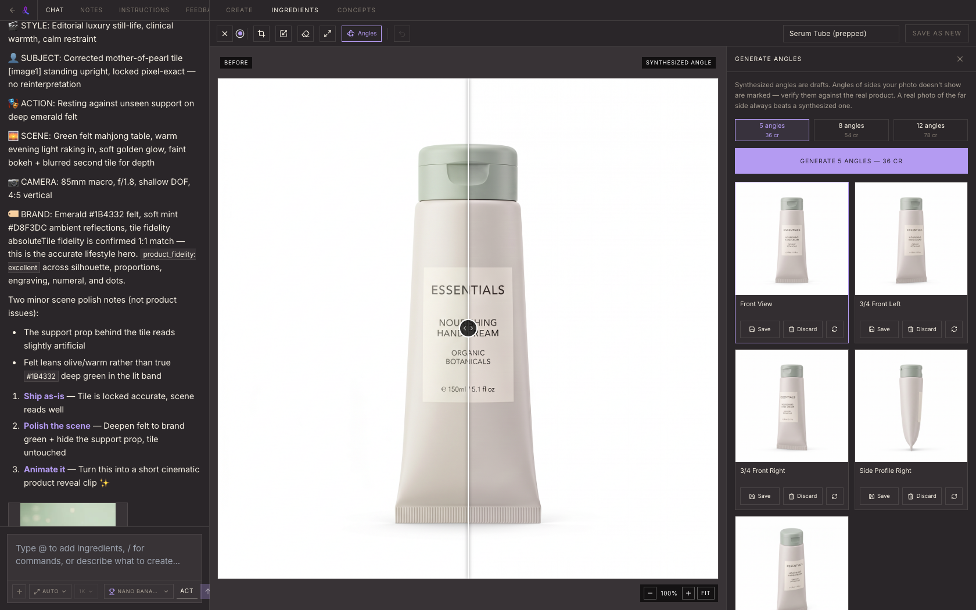Regenerate the 3/4 Front Right angle
The image size is (976, 610).
[835, 496]
